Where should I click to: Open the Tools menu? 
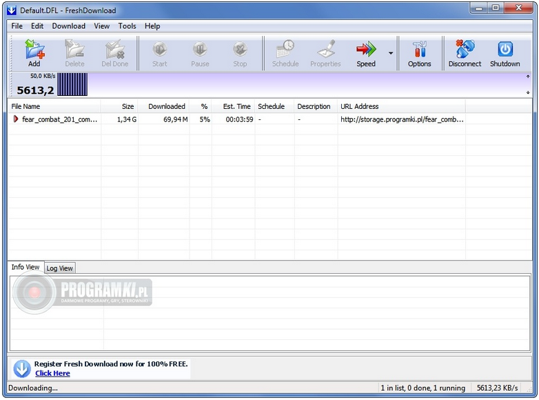point(128,26)
